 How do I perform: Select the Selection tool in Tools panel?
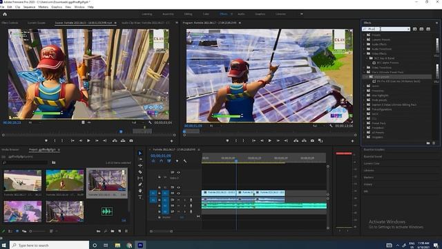pos(140,153)
